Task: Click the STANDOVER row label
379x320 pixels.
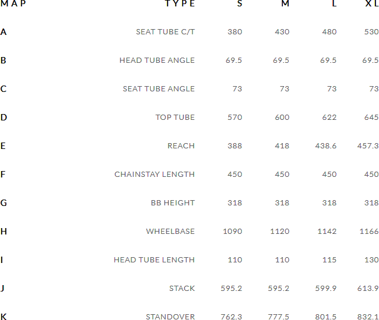Action: pos(170,317)
